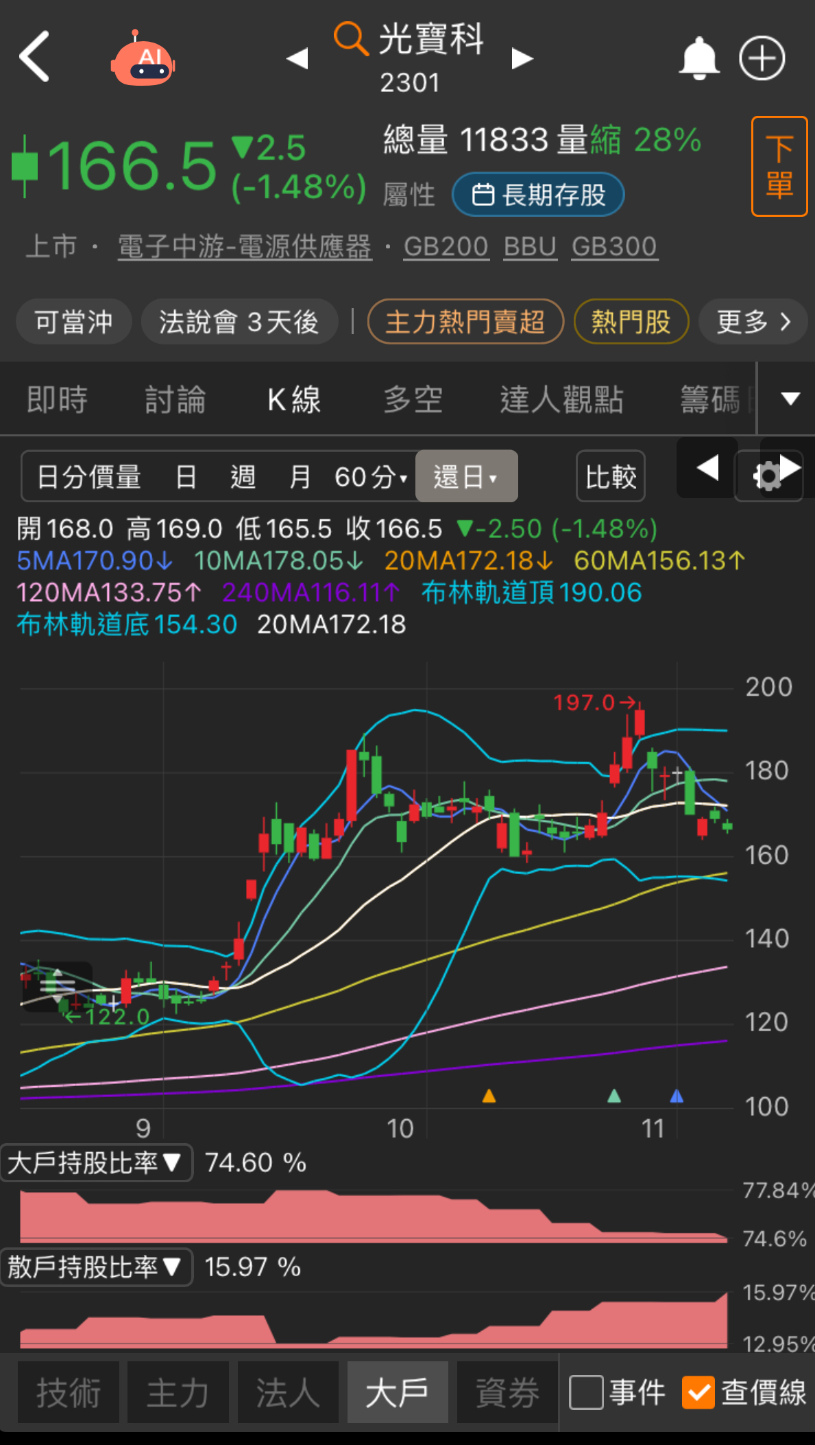Open the GB200 concept link
The image size is (815, 1445).
[446, 246]
